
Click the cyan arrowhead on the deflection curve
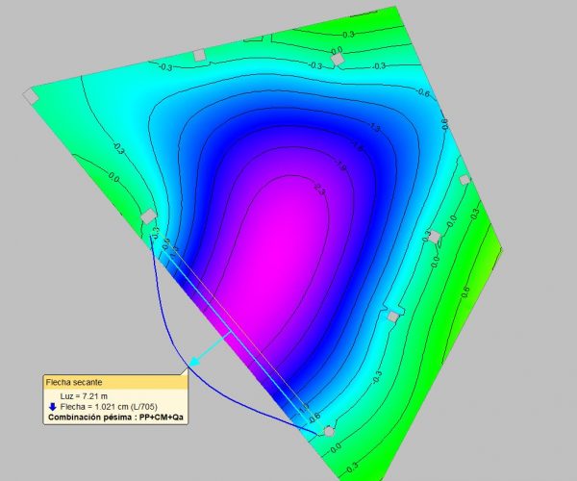coord(192,364)
